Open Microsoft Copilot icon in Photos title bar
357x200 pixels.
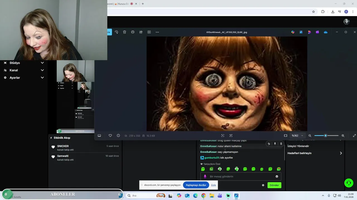pyautogui.click(x=293, y=32)
